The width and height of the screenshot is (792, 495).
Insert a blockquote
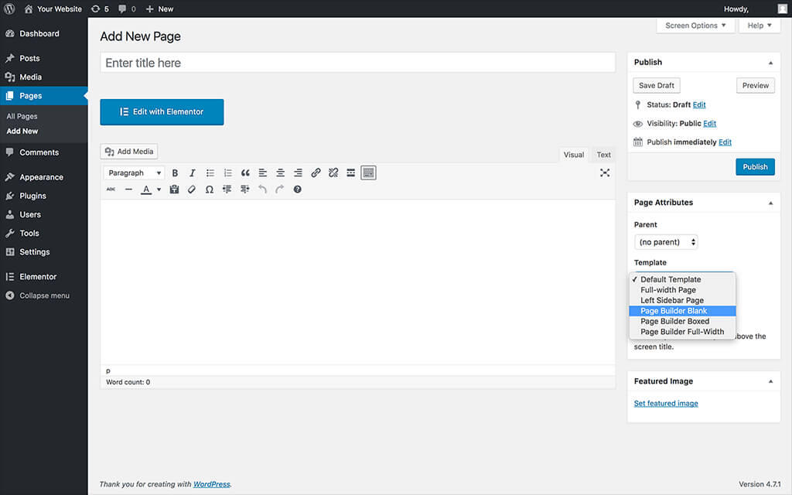245,172
